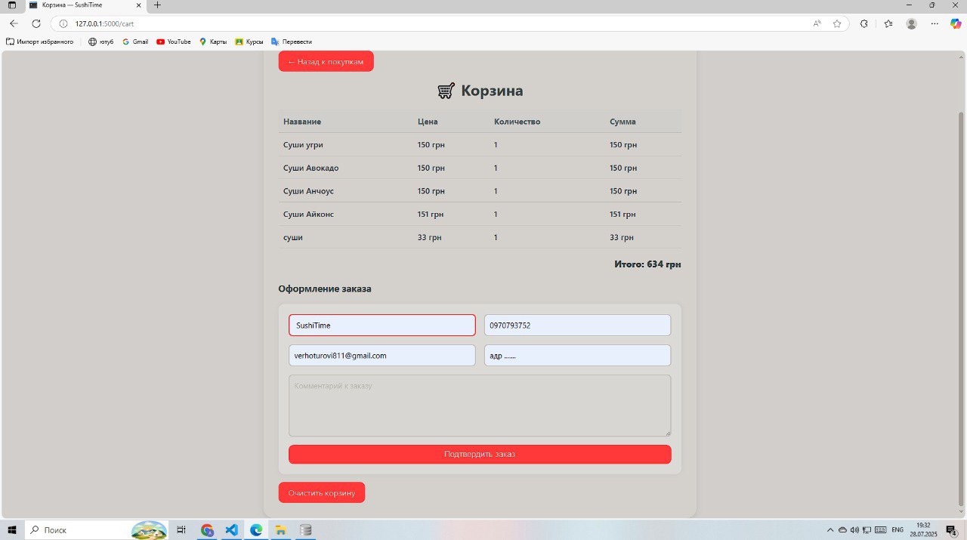
Task: Open Импорт избранного bookmark
Action: [x=39, y=42]
